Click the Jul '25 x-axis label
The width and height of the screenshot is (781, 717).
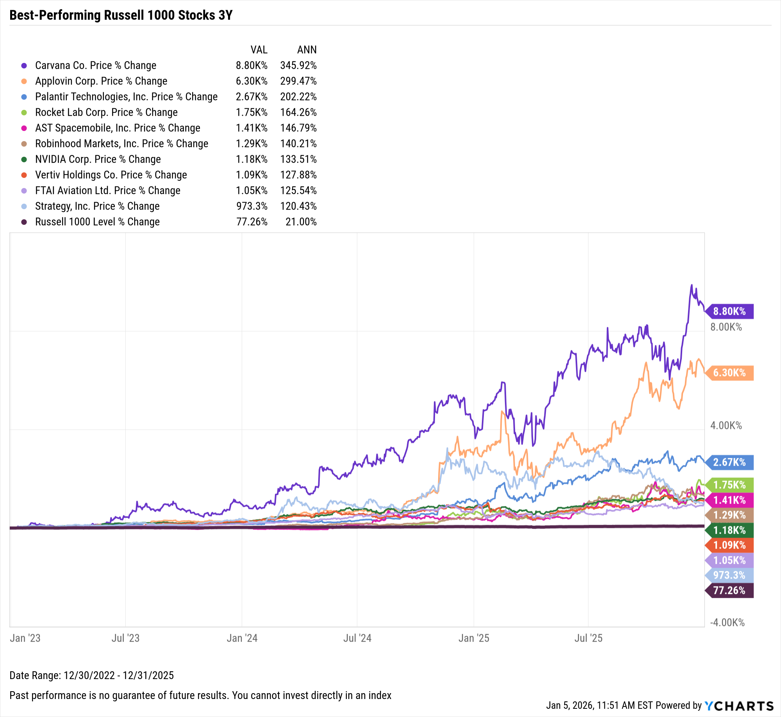(588, 638)
